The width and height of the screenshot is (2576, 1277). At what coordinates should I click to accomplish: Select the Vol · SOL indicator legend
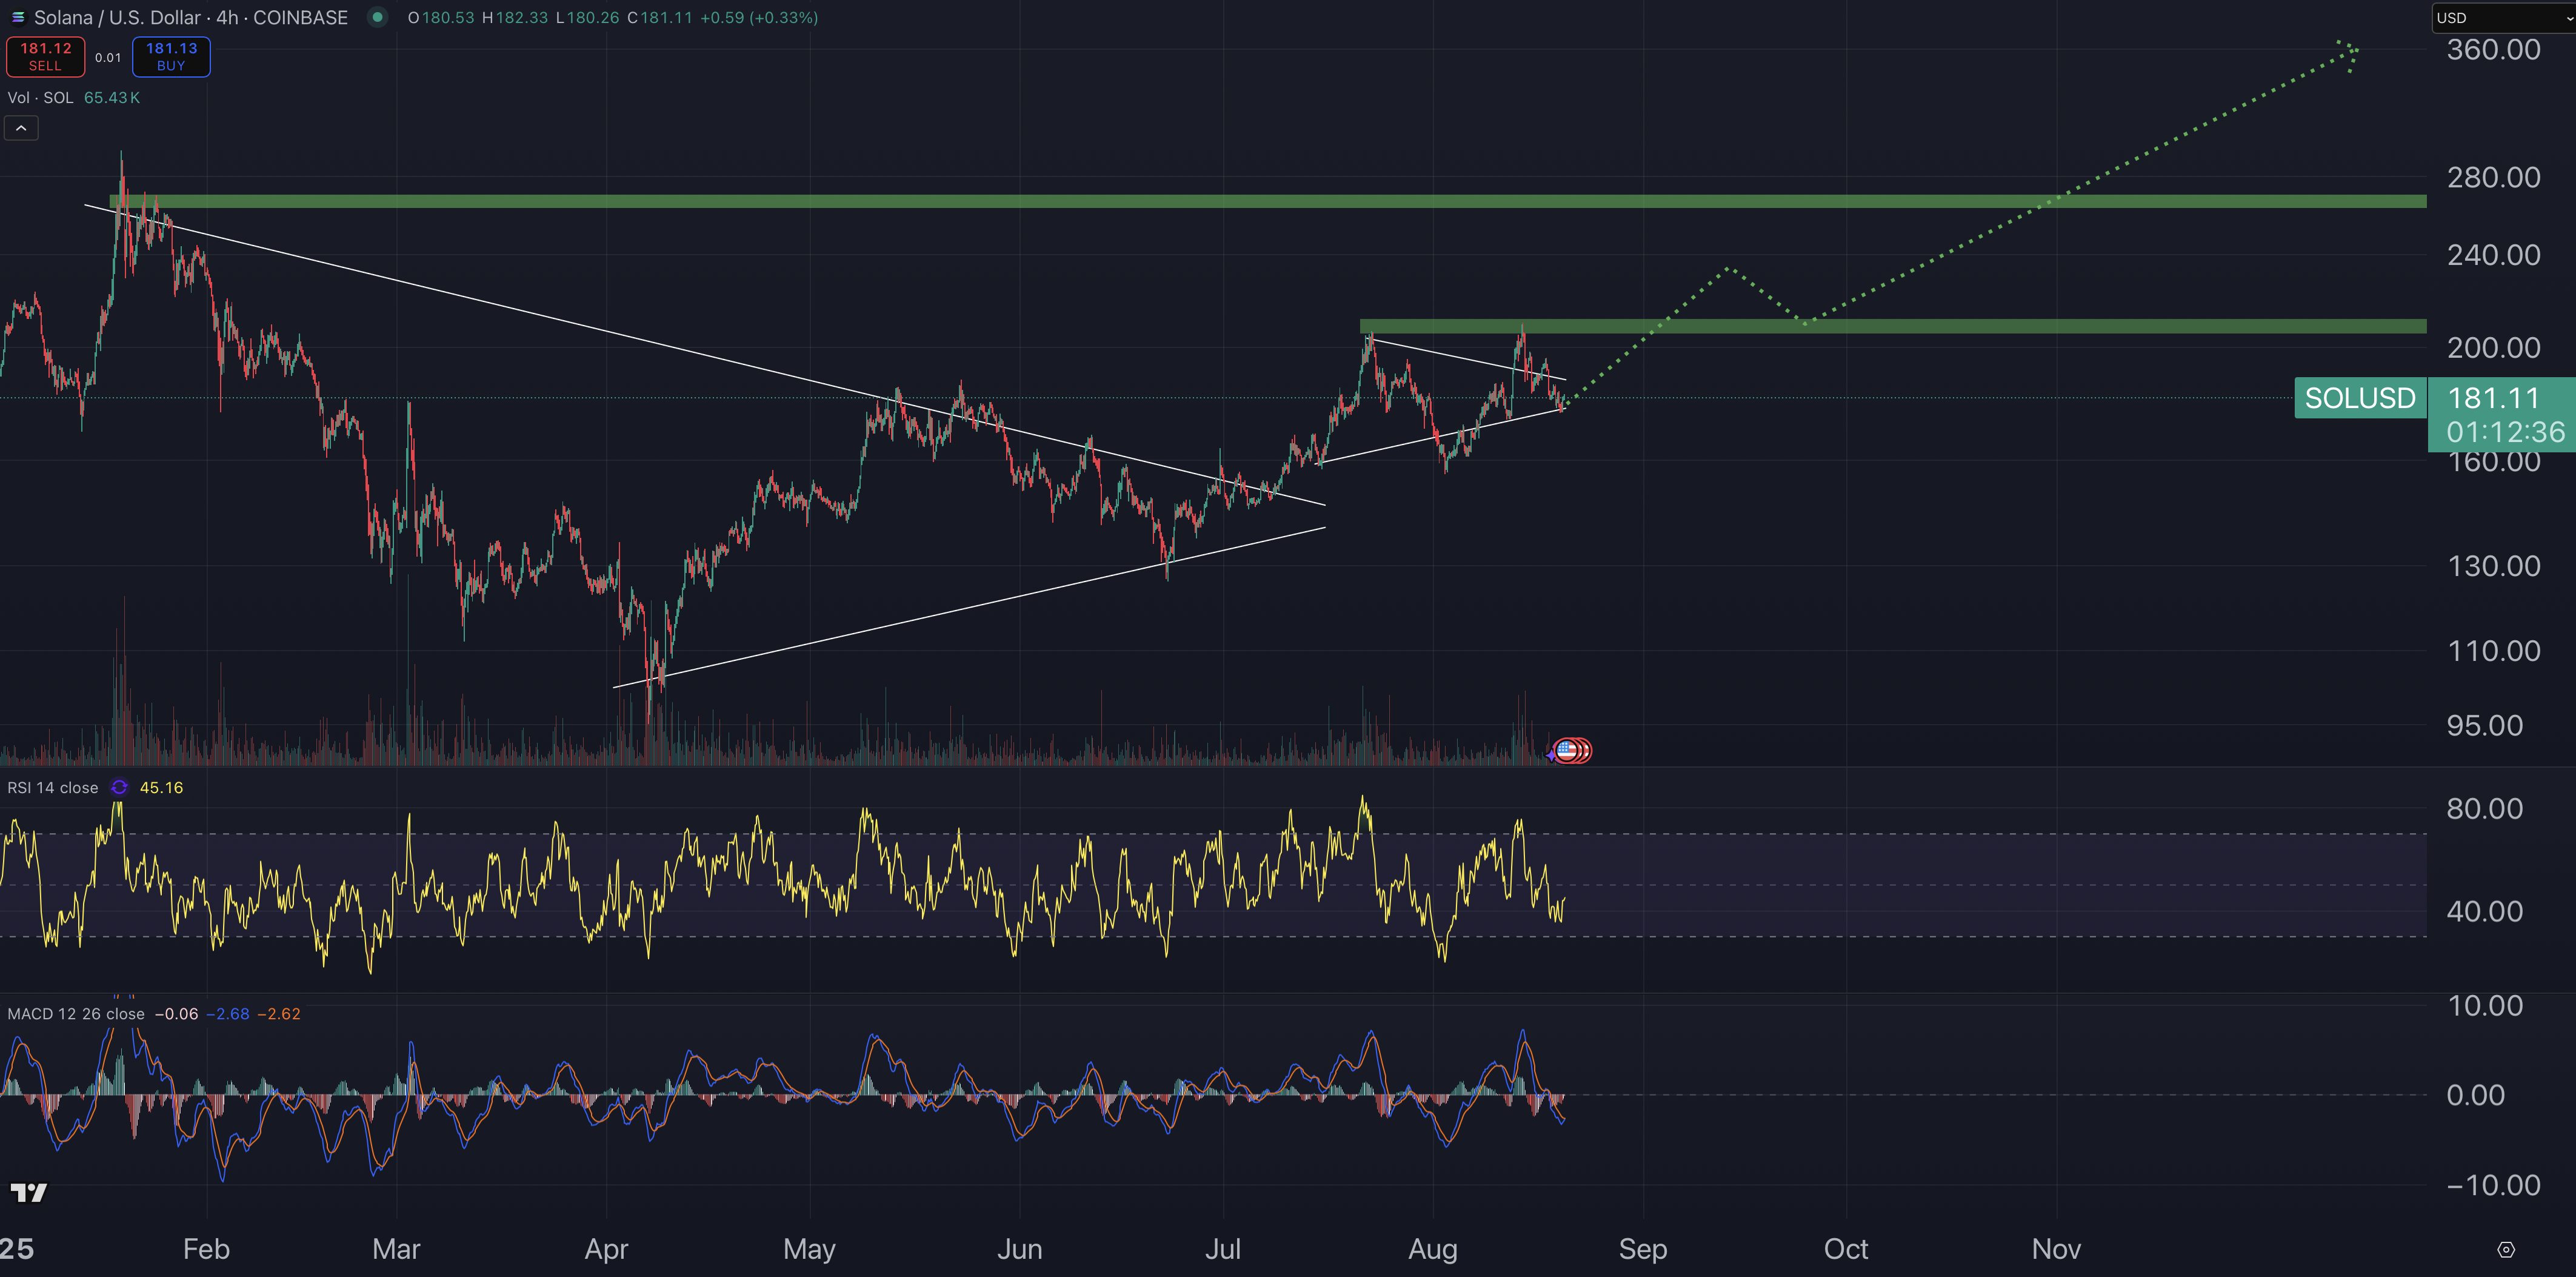pos(41,97)
